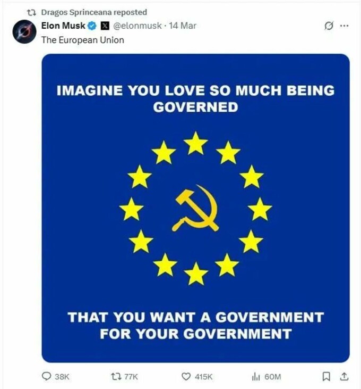Open view analytics bar chart icon
Image resolution: width=361 pixels, height=389 pixels.
tap(255, 377)
